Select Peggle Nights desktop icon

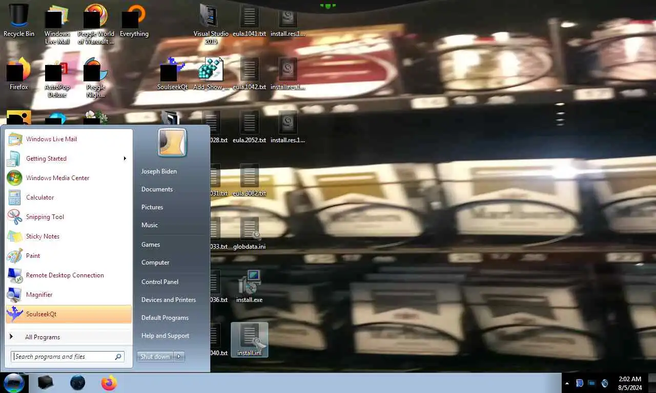[x=96, y=78]
